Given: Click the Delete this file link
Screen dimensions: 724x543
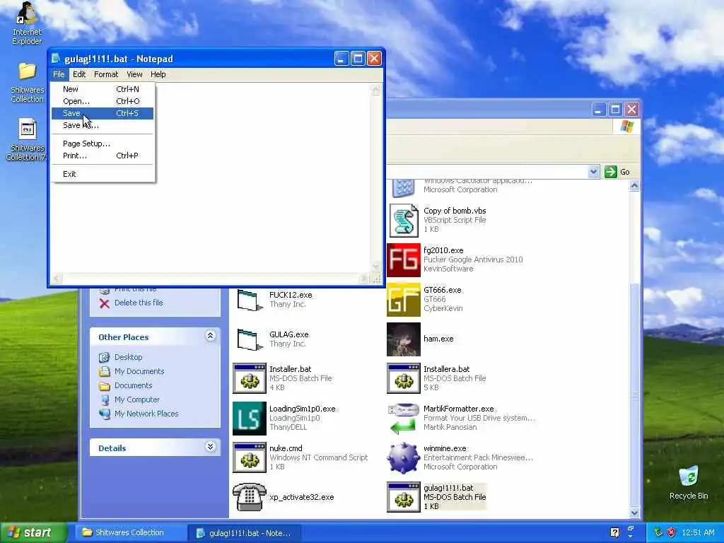Looking at the screenshot, I should [x=139, y=303].
